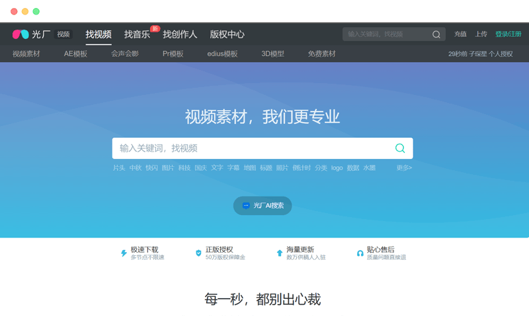Click the 水墨 hot keyword
This screenshot has width=529, height=316.
click(370, 168)
